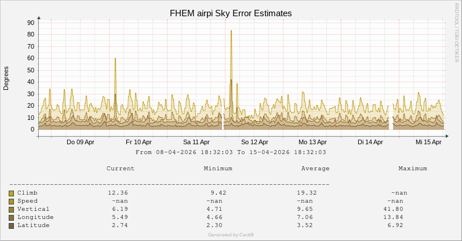Viewport: 462px width, 241px height.
Task: Click the 'Degrees' y-axis label
Action: (6, 78)
